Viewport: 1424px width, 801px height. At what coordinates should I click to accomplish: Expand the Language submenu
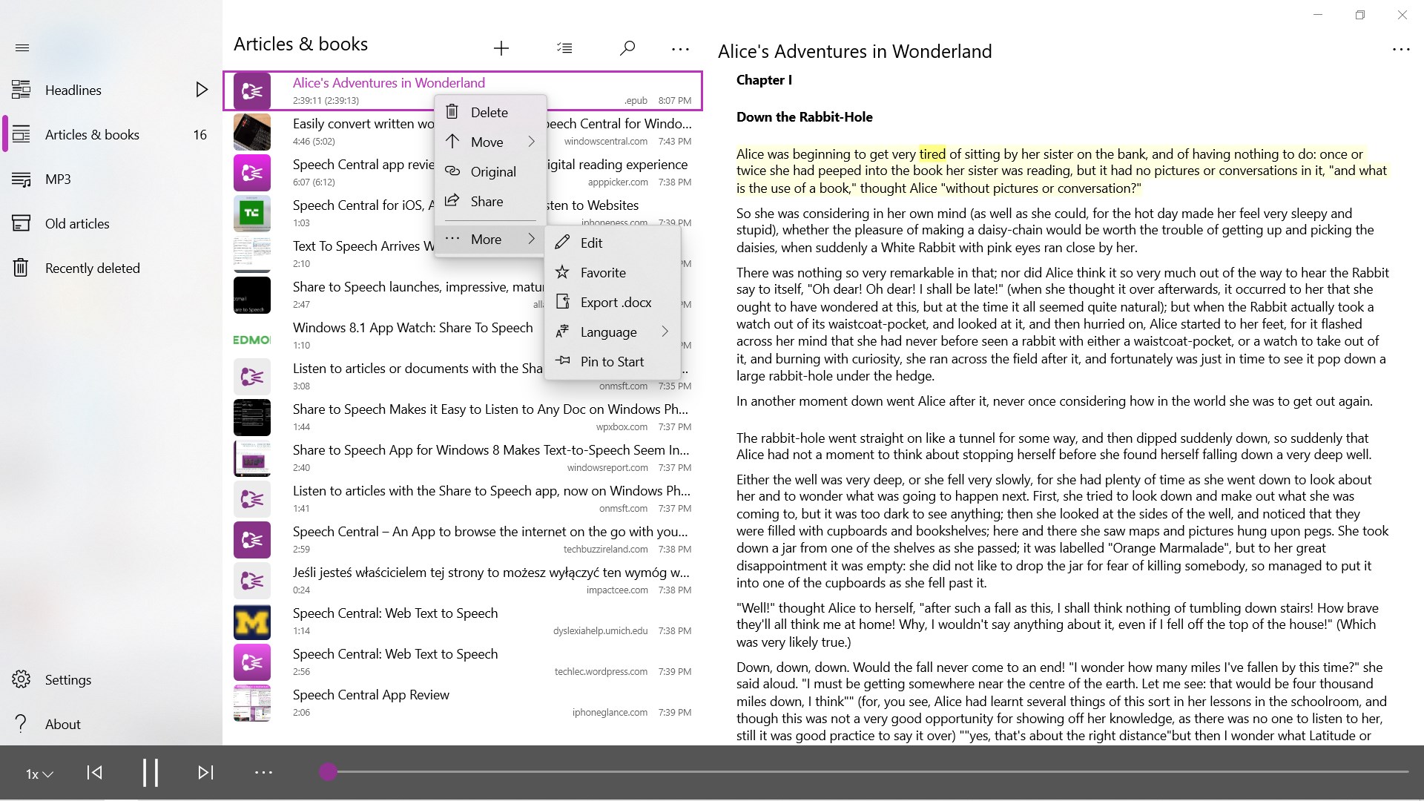608,332
